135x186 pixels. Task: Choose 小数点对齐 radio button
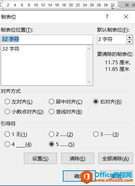[24, 112]
